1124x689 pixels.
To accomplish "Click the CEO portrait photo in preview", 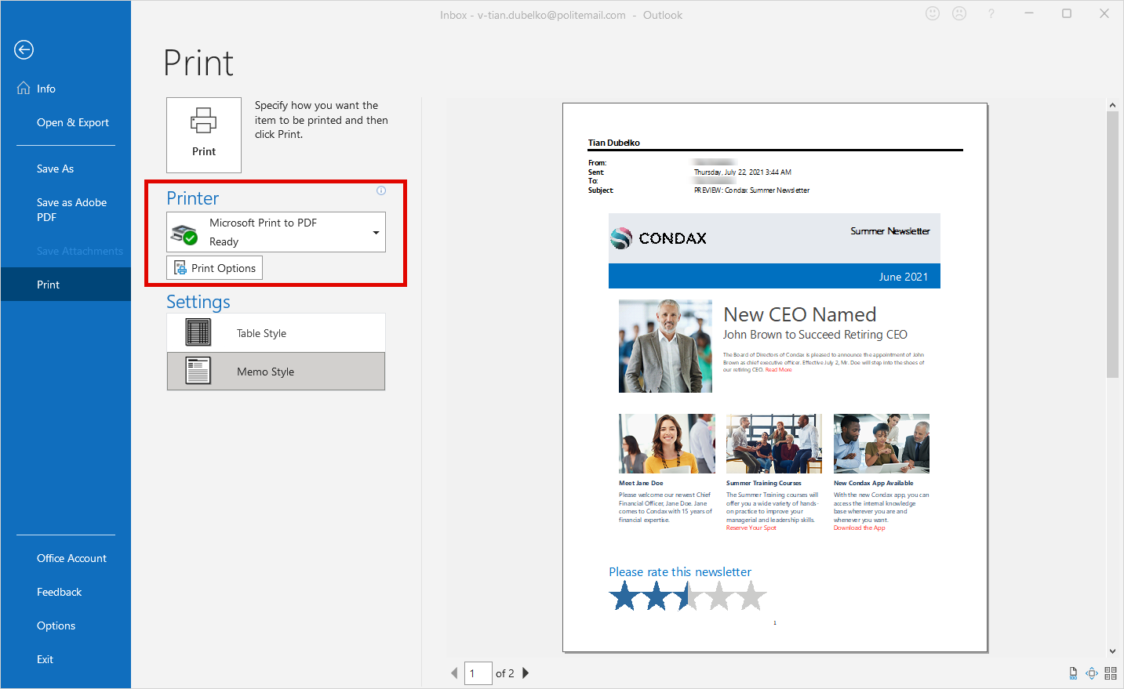I will [665, 346].
